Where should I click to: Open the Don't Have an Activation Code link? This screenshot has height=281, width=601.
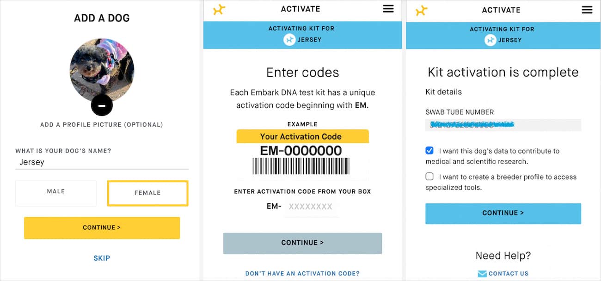coord(302,274)
